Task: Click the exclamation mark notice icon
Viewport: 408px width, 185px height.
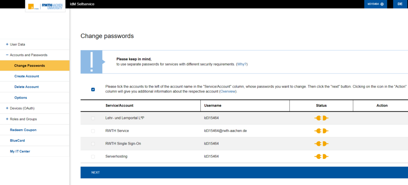Action: pyautogui.click(x=91, y=62)
